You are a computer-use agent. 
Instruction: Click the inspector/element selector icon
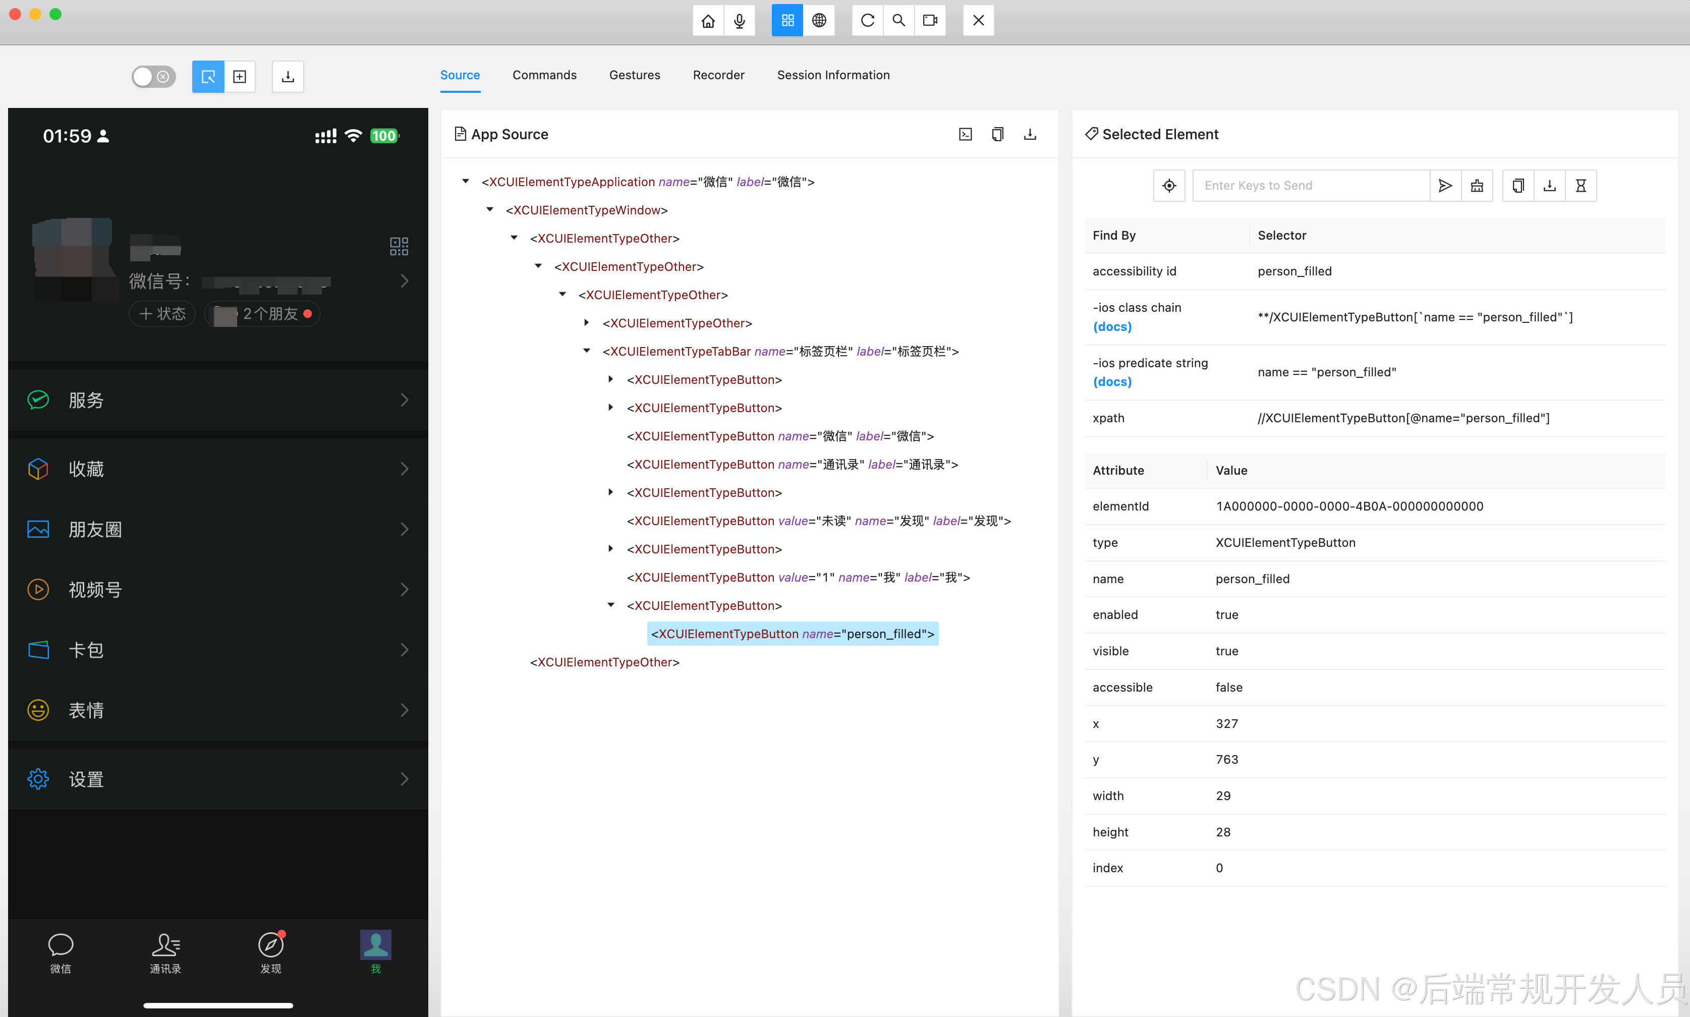[208, 76]
